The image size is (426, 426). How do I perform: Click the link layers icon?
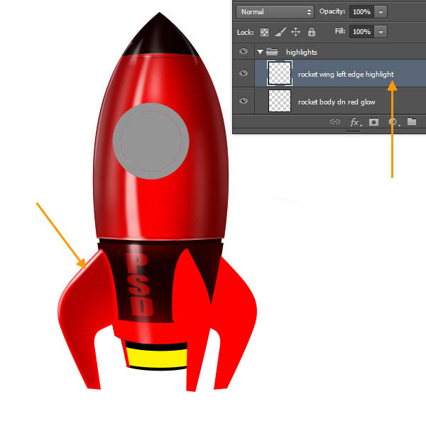[x=335, y=122]
